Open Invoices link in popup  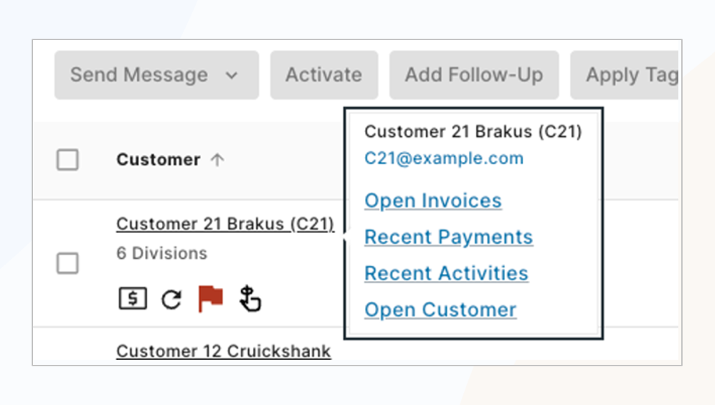(x=432, y=201)
